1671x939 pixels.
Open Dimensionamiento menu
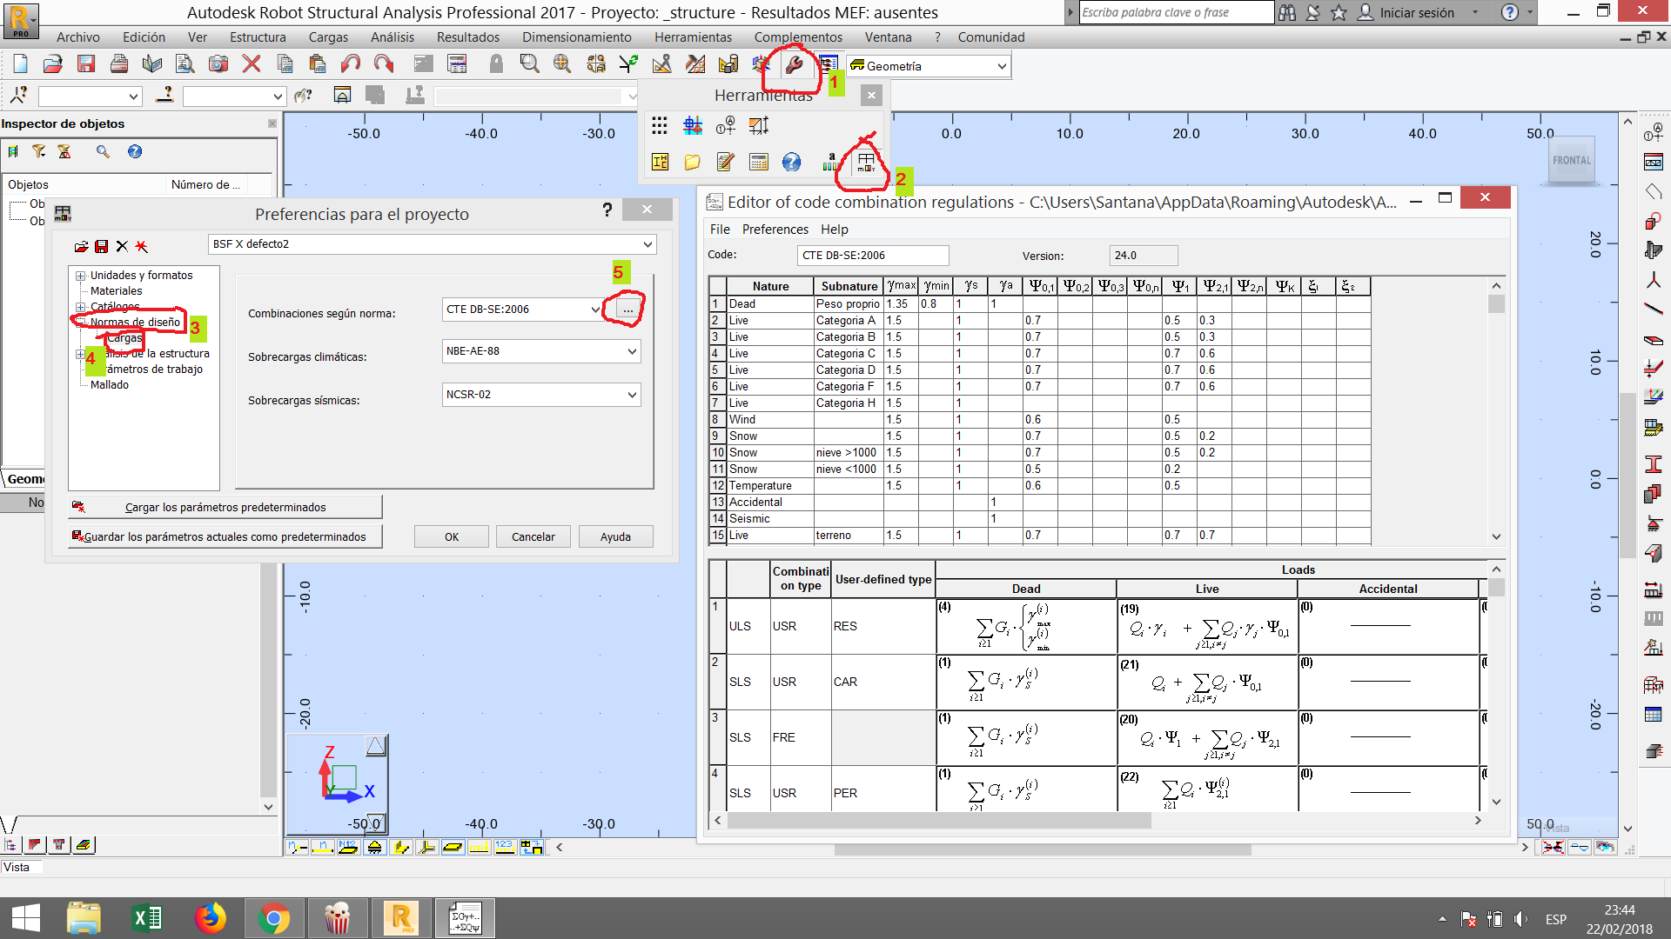pos(577,37)
